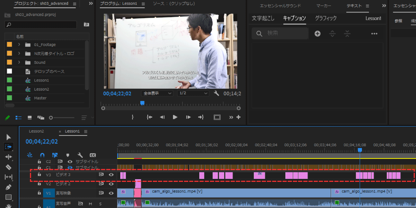Show the hidden C1 subtitle track
This screenshot has width=416, height=208.
pos(70,167)
